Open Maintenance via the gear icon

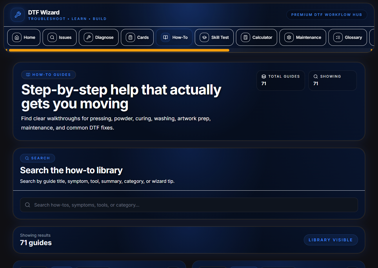[x=289, y=37]
